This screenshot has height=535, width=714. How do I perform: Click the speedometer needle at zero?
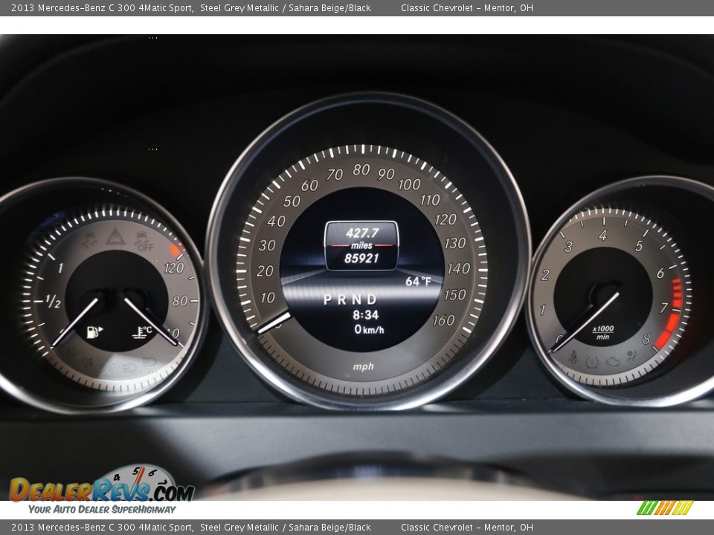pos(274,323)
